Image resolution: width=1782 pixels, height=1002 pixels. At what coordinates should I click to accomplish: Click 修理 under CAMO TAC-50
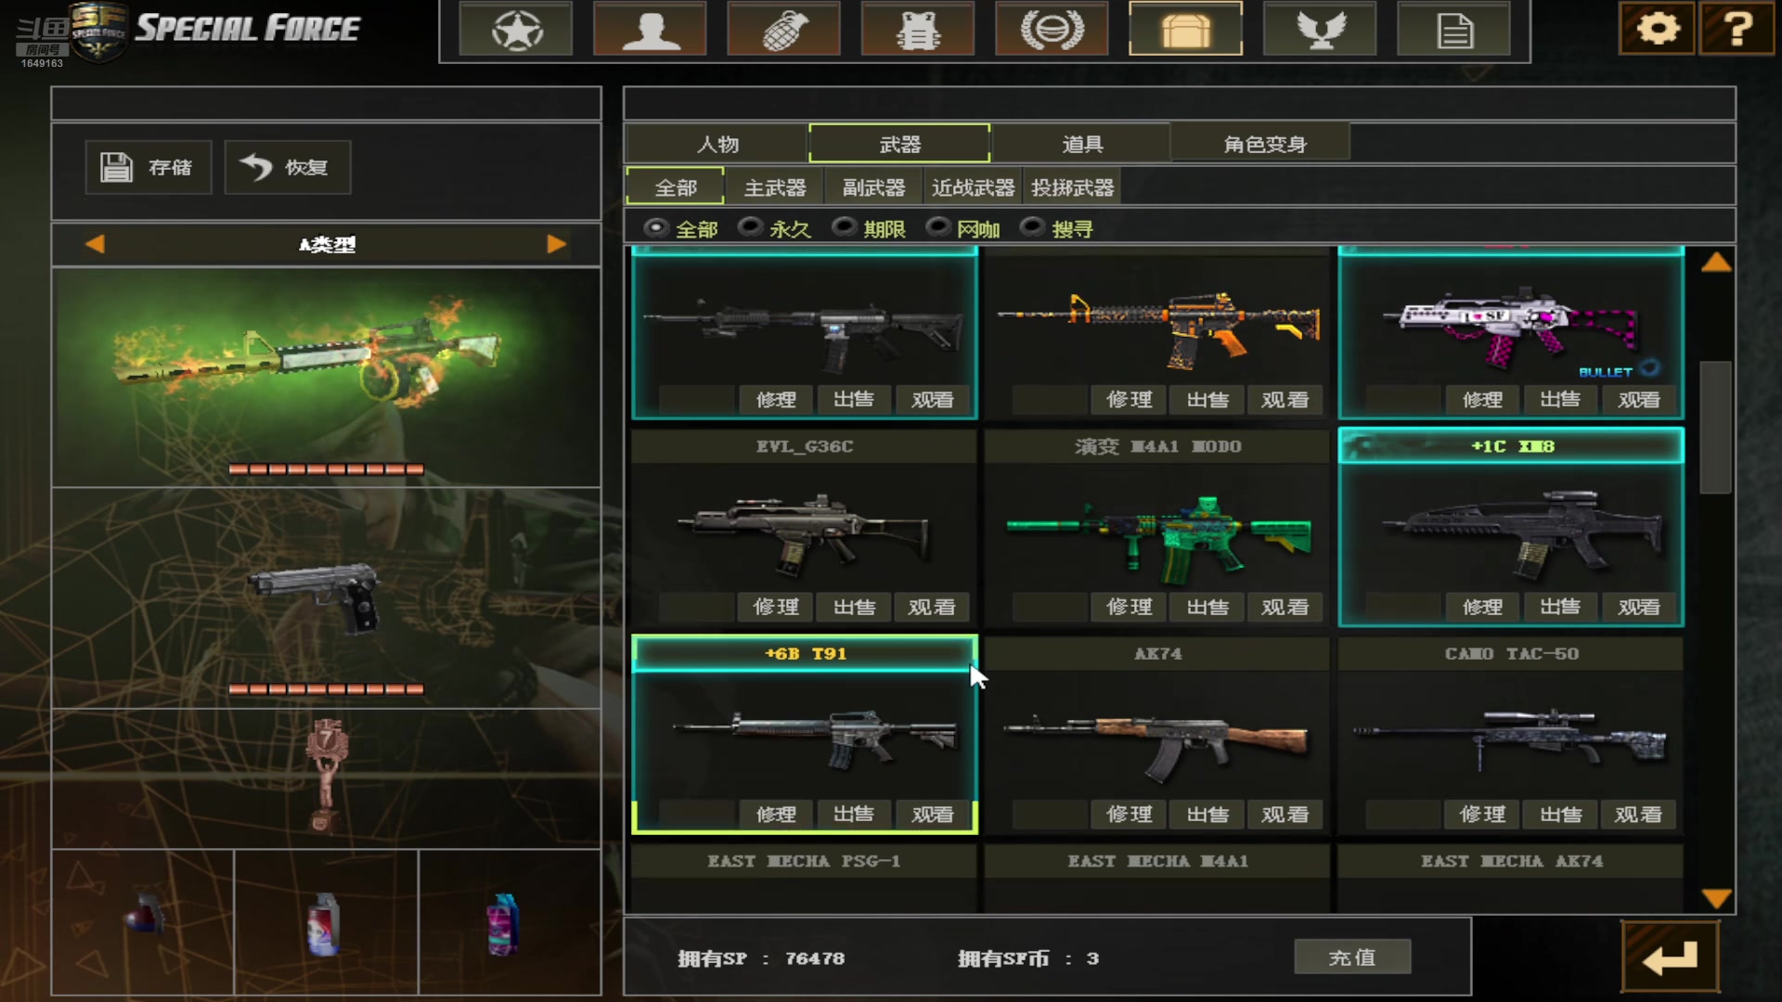1482,814
